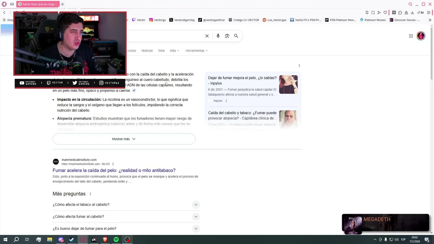Viewport: 434px width, 244px height.
Task: Go back to the previous page
Action: [x=4, y=13]
